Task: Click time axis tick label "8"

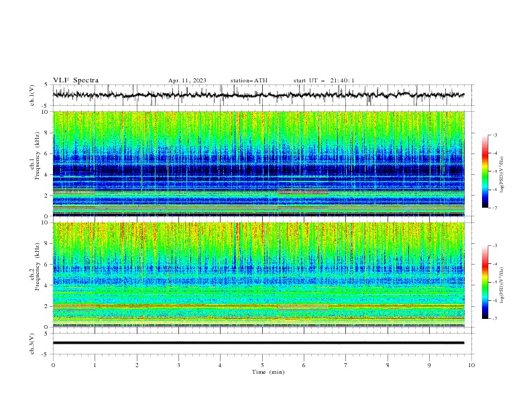Action: click(388, 365)
